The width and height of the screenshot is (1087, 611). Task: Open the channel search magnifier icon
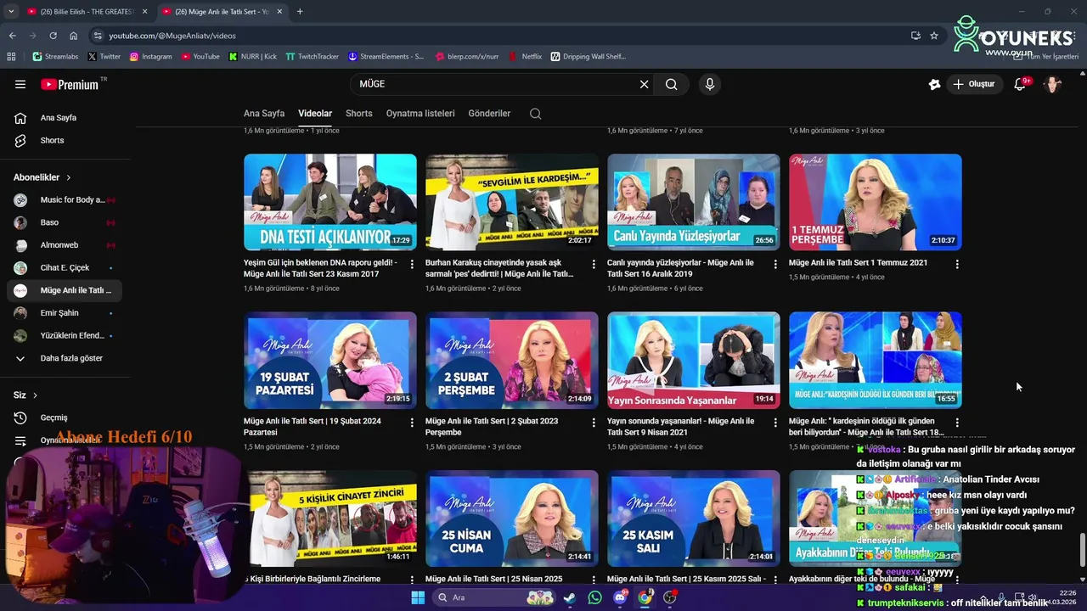pos(535,114)
